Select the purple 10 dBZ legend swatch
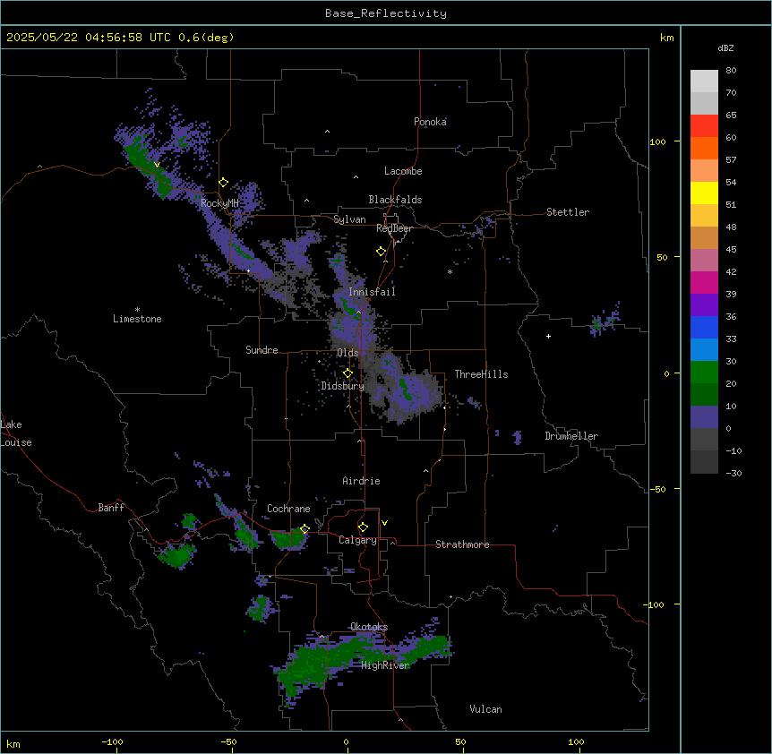772x754 pixels. [704, 417]
